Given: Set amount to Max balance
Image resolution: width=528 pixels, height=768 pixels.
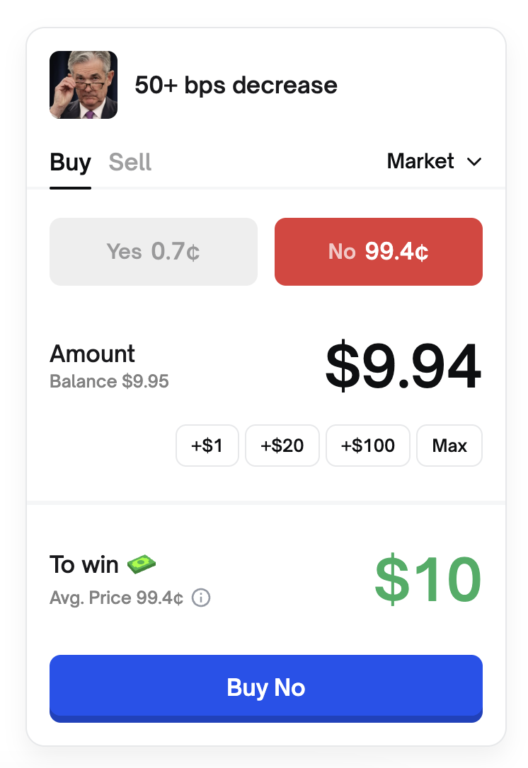Looking at the screenshot, I should pyautogui.click(x=449, y=446).
